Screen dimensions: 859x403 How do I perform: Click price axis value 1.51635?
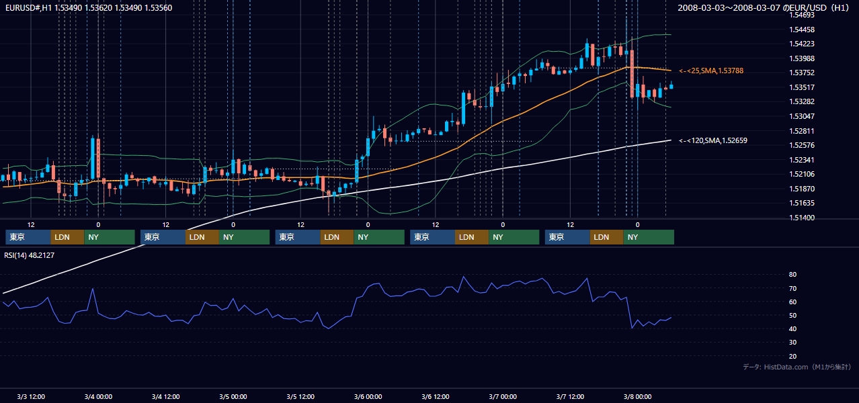(x=802, y=203)
